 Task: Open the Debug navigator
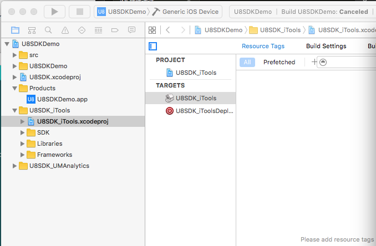click(98, 30)
